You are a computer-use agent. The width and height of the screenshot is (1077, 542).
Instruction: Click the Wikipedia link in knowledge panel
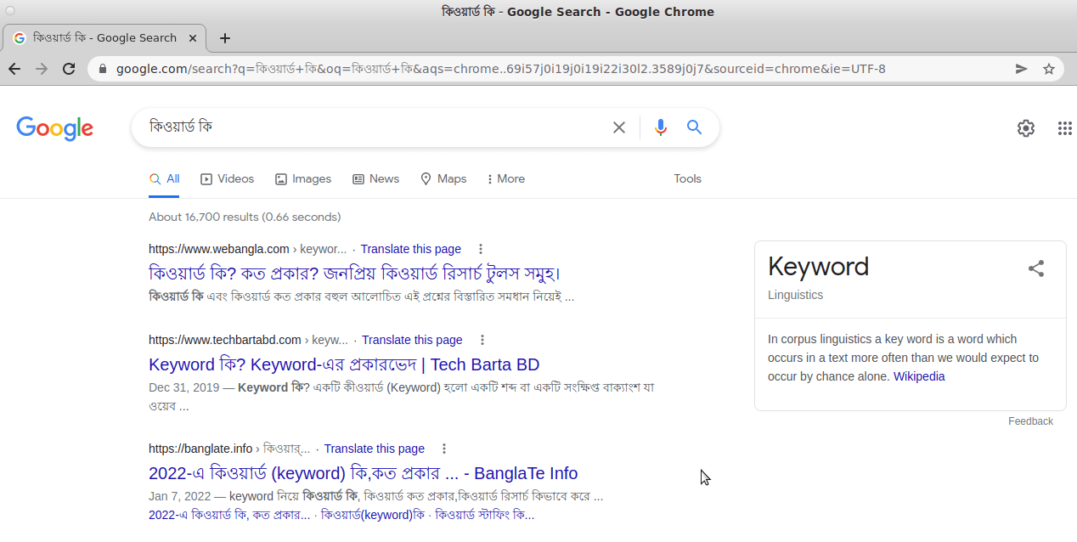[918, 376]
